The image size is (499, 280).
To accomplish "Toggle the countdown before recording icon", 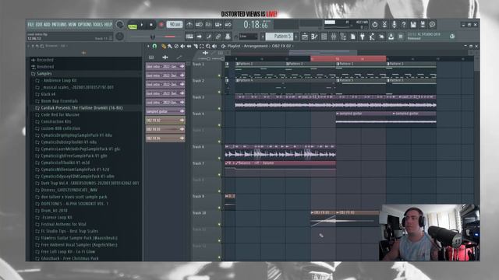I will pos(209,24).
